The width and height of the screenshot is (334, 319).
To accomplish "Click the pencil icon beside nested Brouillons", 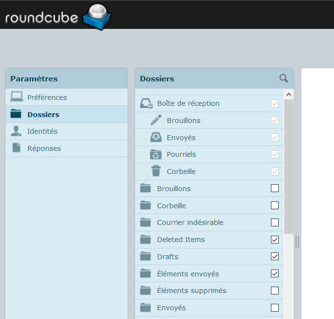I will [156, 121].
